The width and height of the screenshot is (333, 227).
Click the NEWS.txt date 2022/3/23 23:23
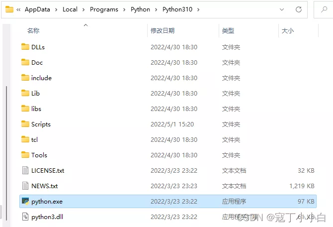(174, 186)
